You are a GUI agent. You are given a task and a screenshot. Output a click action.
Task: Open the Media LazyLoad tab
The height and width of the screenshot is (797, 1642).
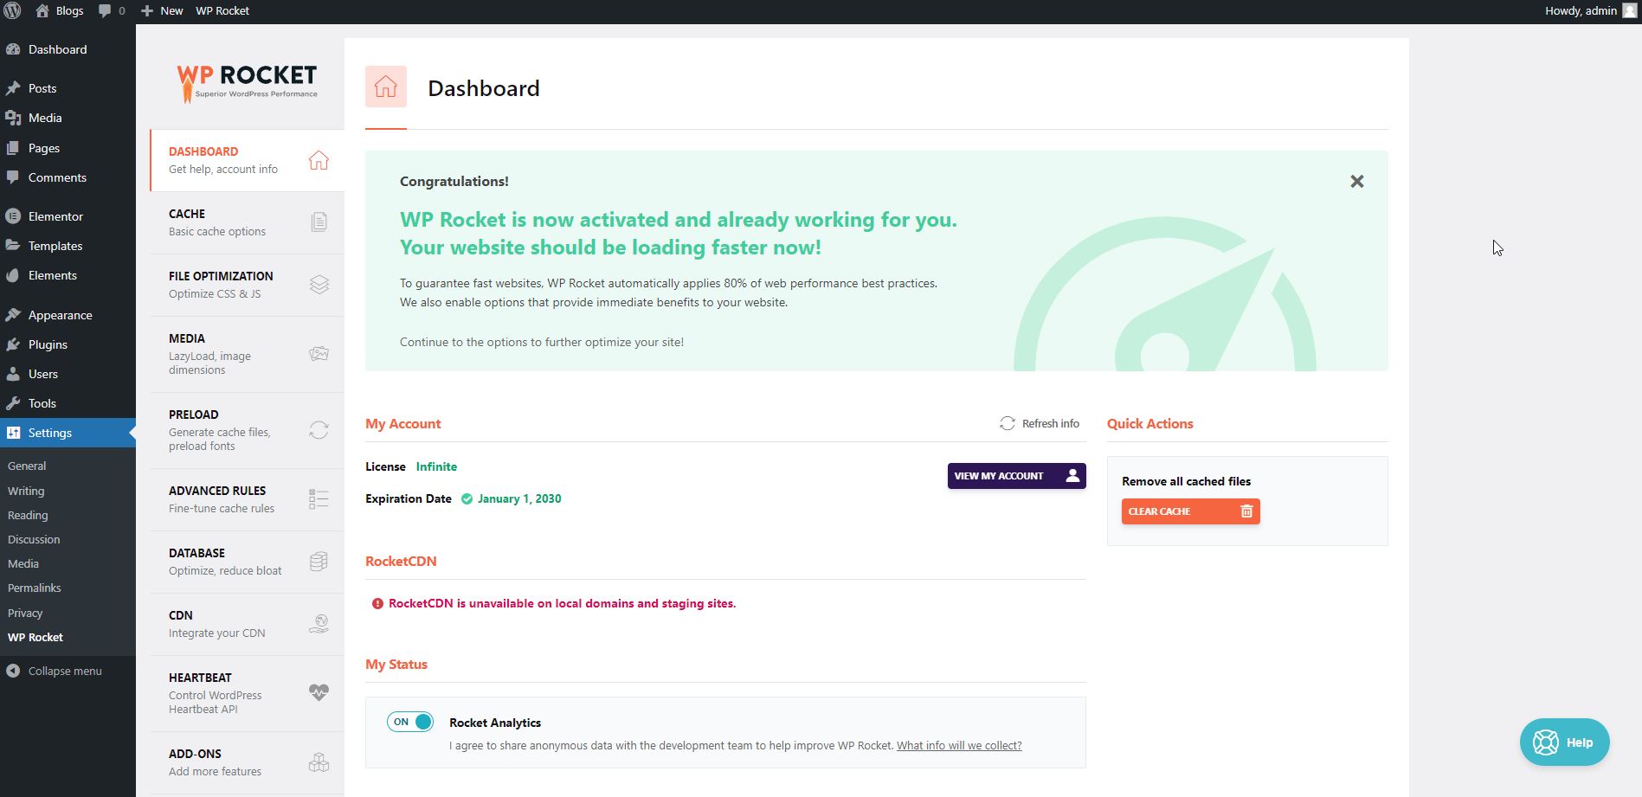click(x=248, y=354)
